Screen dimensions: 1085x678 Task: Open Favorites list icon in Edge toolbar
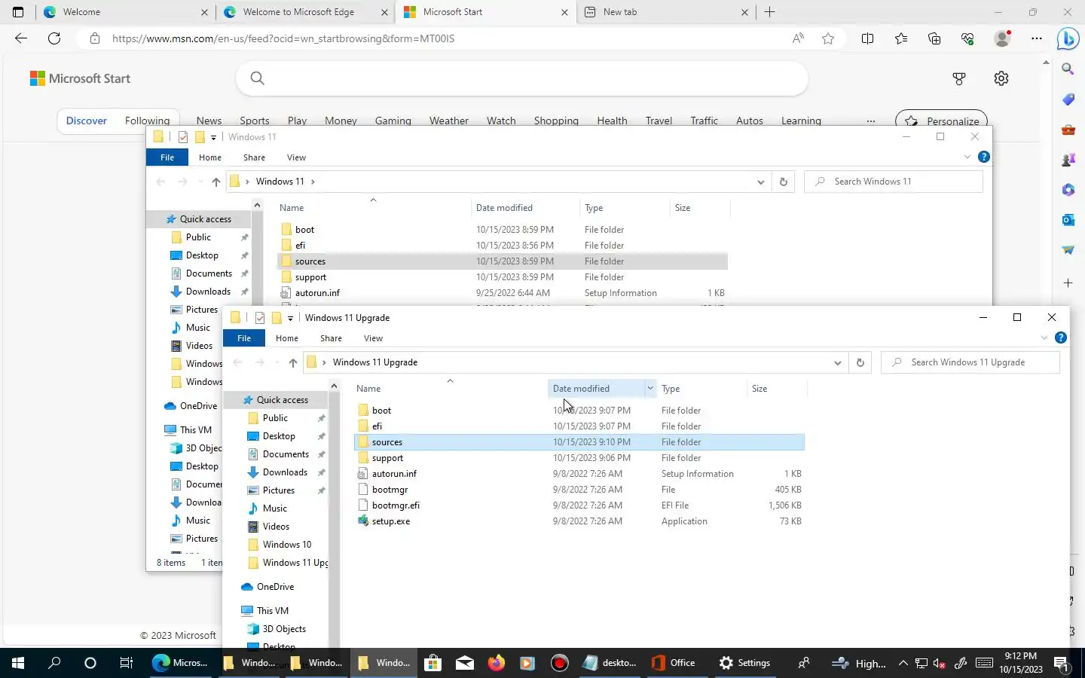[901, 38]
